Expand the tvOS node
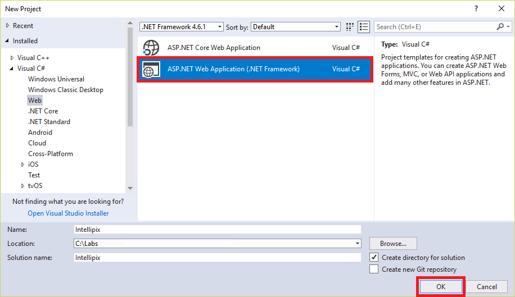 (22, 186)
